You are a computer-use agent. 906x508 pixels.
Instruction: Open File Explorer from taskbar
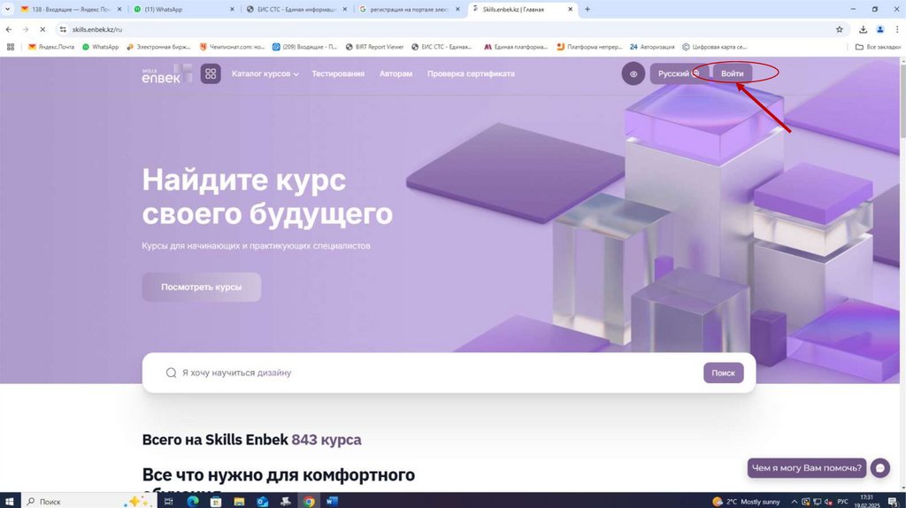(x=239, y=501)
